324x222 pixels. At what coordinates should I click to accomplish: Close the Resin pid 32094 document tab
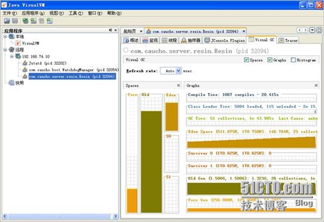[x=244, y=31]
